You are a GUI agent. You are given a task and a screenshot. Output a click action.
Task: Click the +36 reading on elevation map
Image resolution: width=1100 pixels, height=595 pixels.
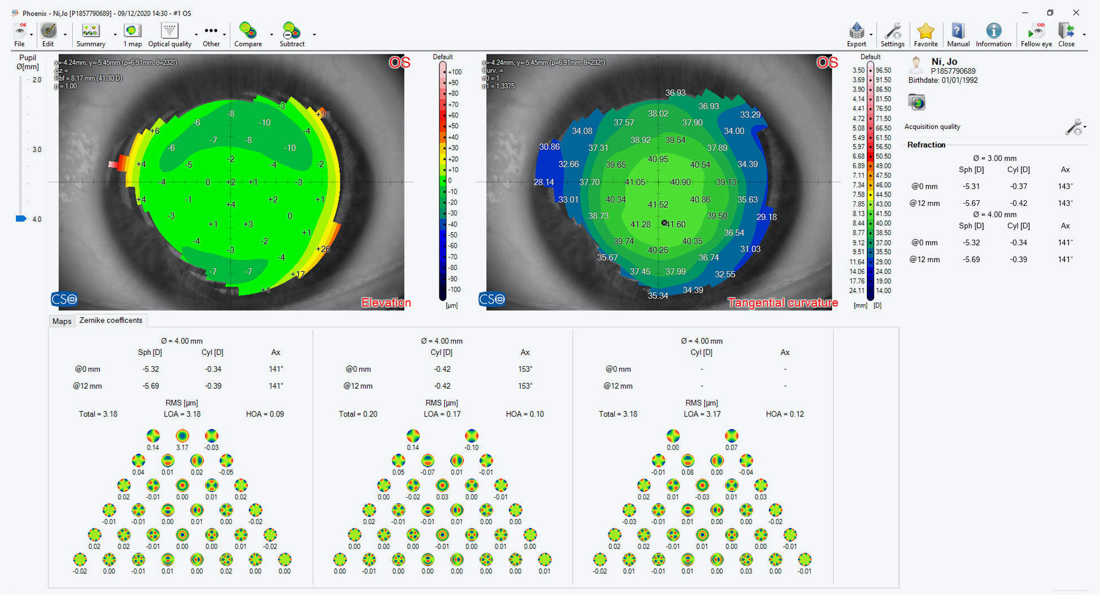click(x=323, y=114)
